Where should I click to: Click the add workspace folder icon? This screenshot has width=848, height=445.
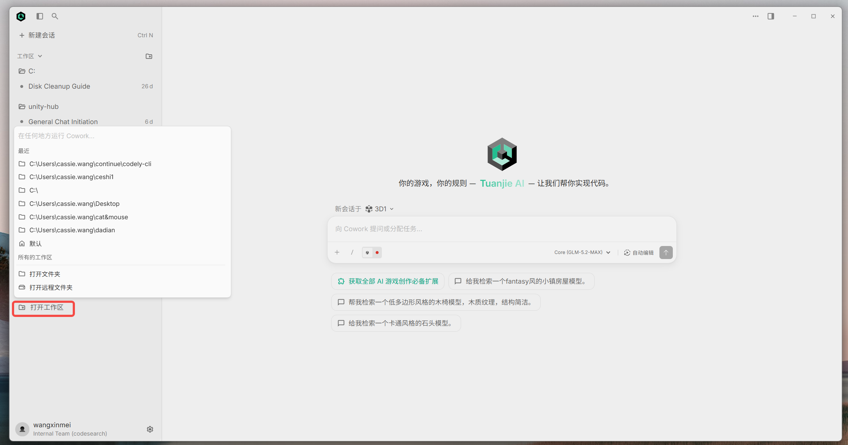pos(149,56)
